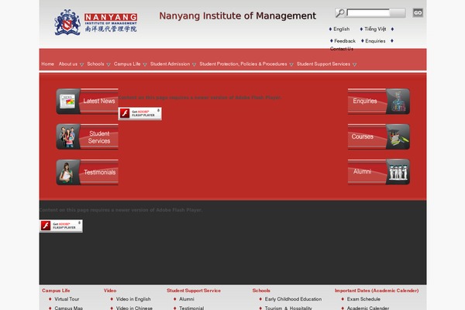Open the Video in English link
The height and width of the screenshot is (310, 465).
click(x=133, y=299)
